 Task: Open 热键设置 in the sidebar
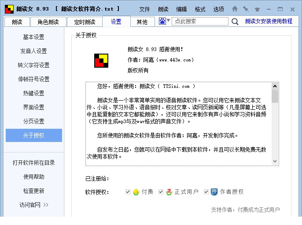point(34,93)
